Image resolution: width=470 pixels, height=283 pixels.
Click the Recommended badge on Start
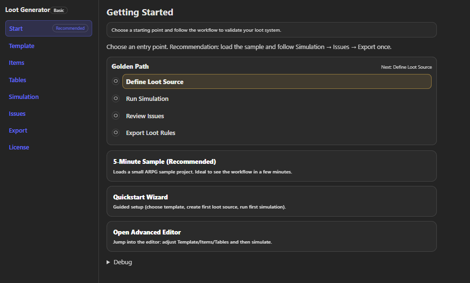[70, 28]
